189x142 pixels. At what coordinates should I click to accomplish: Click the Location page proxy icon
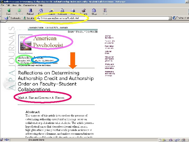(x=25, y=18)
